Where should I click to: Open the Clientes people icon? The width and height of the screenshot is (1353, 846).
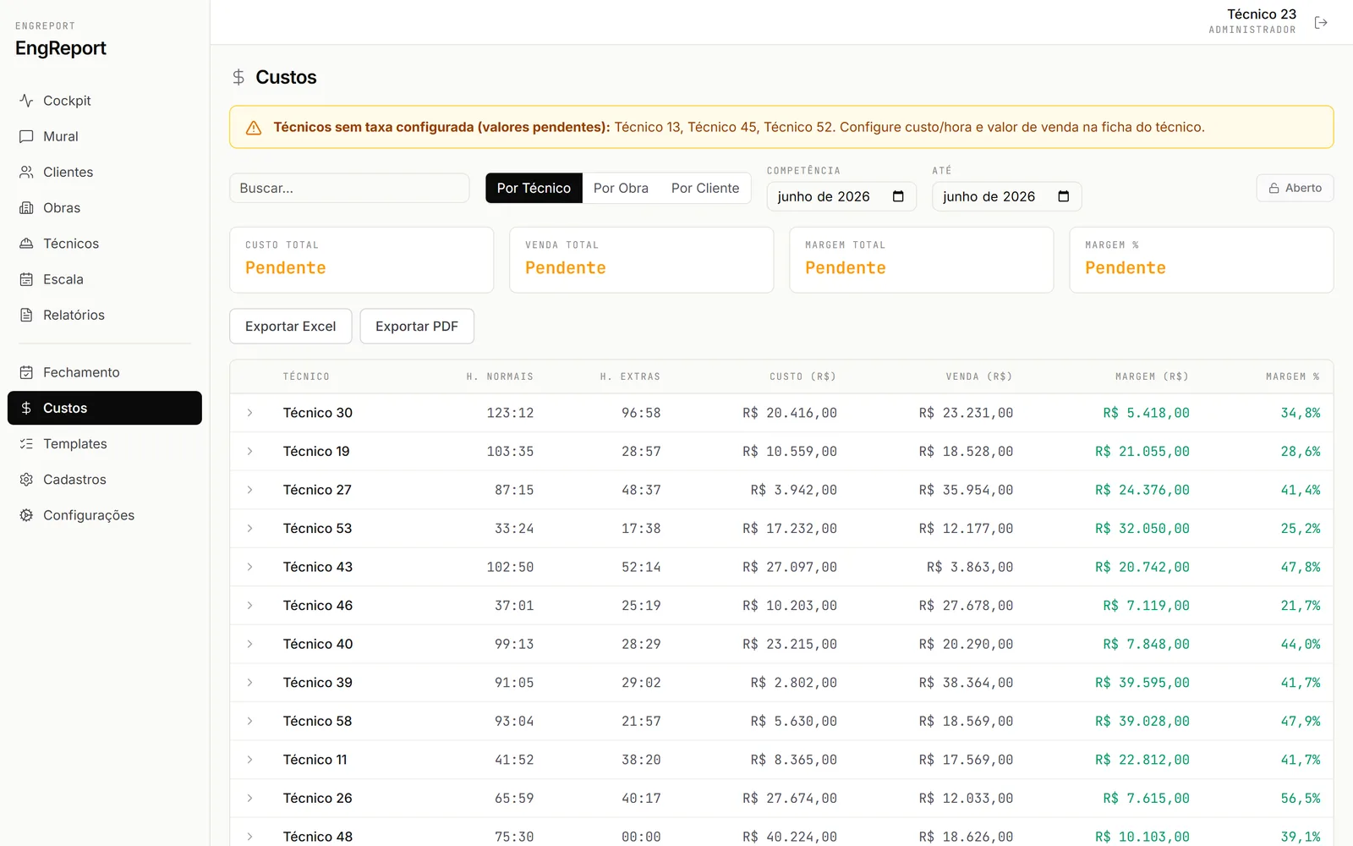pyautogui.click(x=26, y=172)
